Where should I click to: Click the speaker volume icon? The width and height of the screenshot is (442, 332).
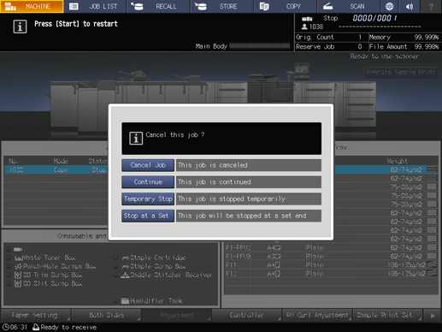coord(410,6)
